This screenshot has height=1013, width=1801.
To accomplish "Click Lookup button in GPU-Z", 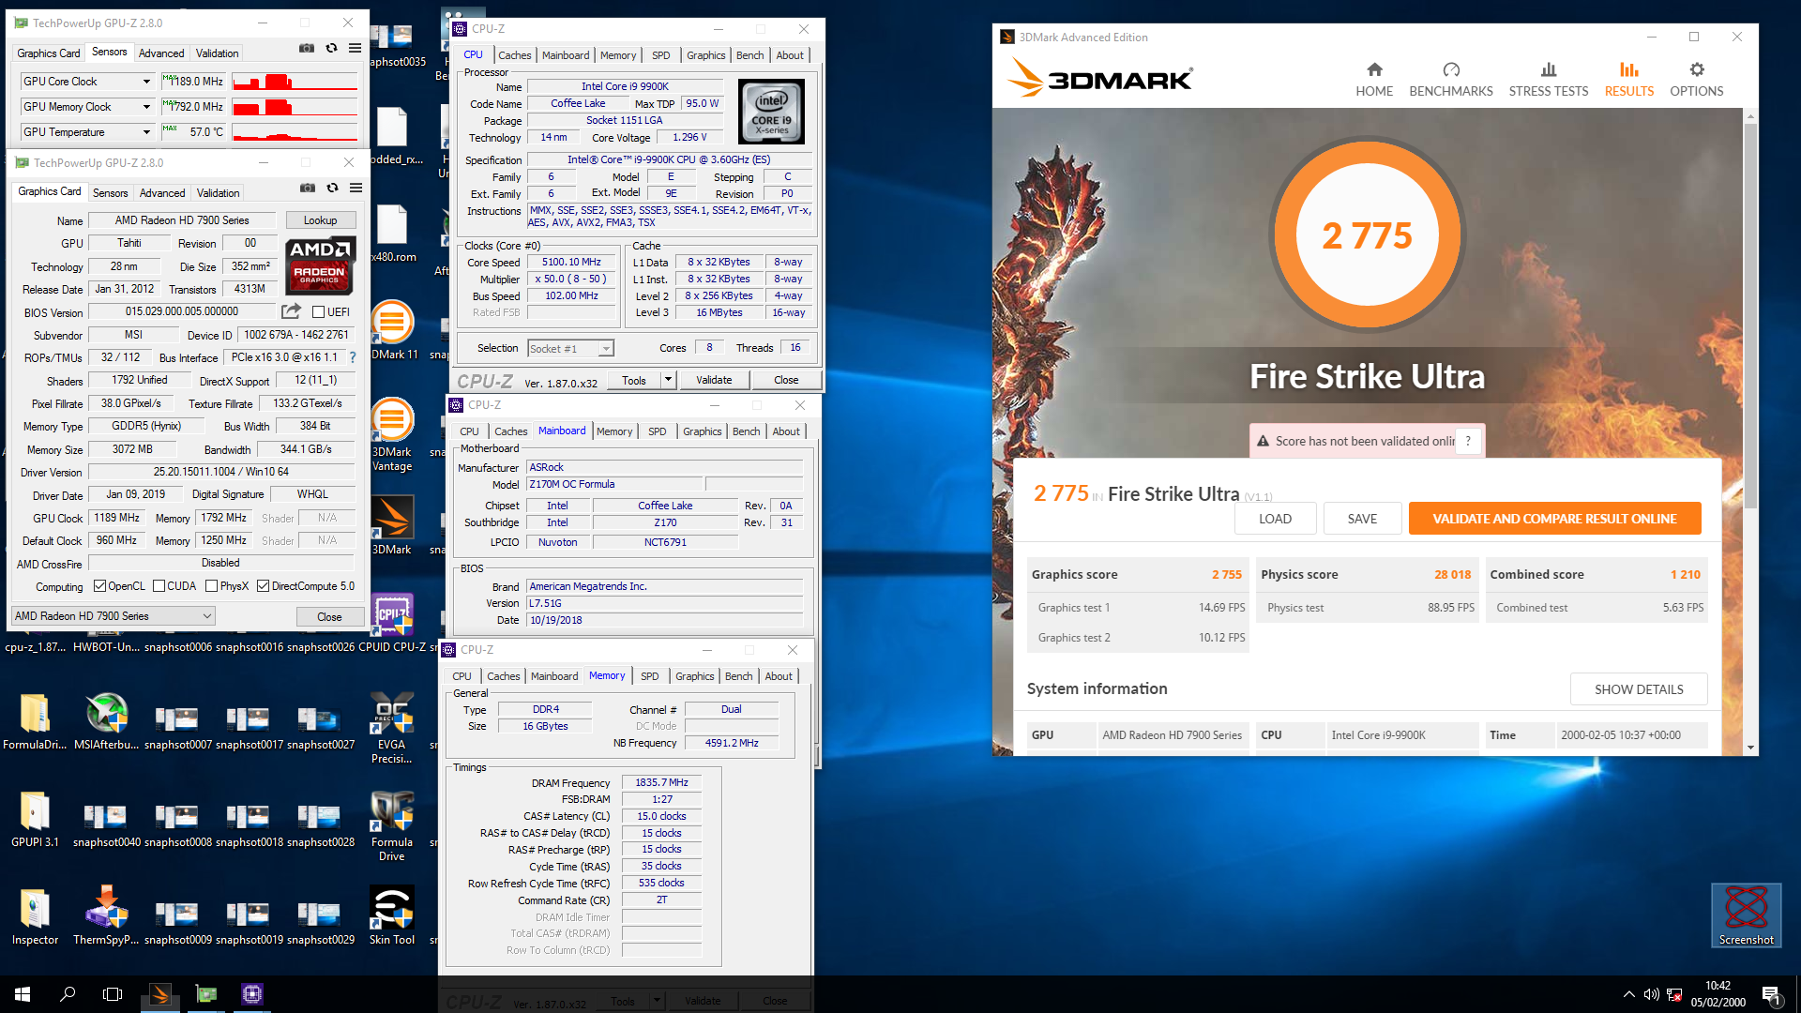I will pos(320,220).
